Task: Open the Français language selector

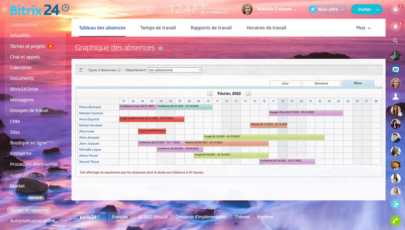Action: (122, 217)
